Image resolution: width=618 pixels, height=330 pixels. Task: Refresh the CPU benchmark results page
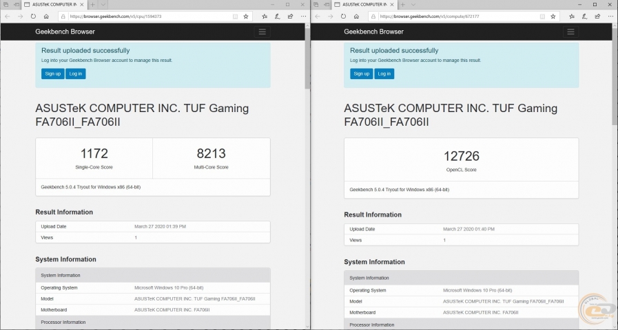click(33, 16)
